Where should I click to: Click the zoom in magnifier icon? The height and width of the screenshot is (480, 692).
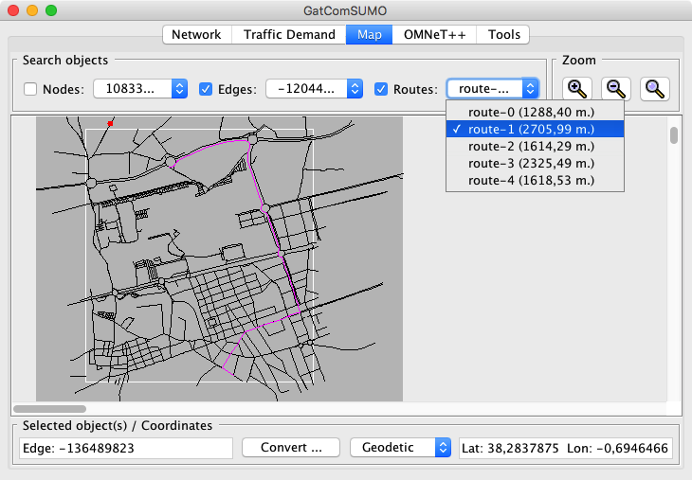[576, 89]
